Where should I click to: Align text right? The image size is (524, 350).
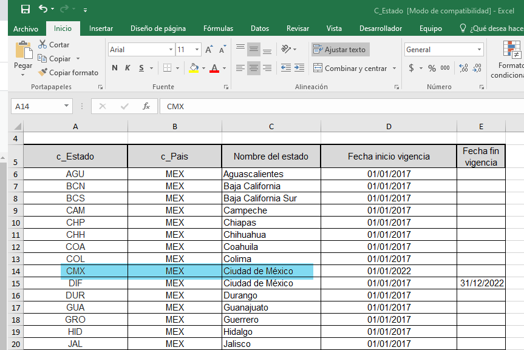[267, 68]
